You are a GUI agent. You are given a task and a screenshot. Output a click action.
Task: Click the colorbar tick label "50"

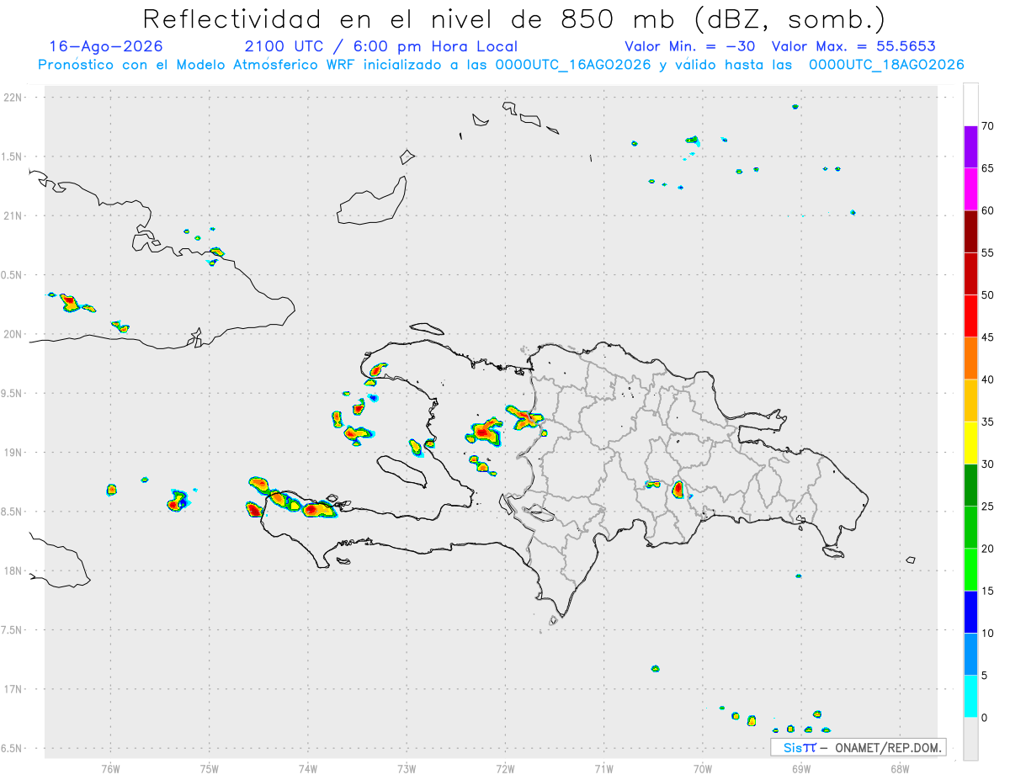pos(987,295)
